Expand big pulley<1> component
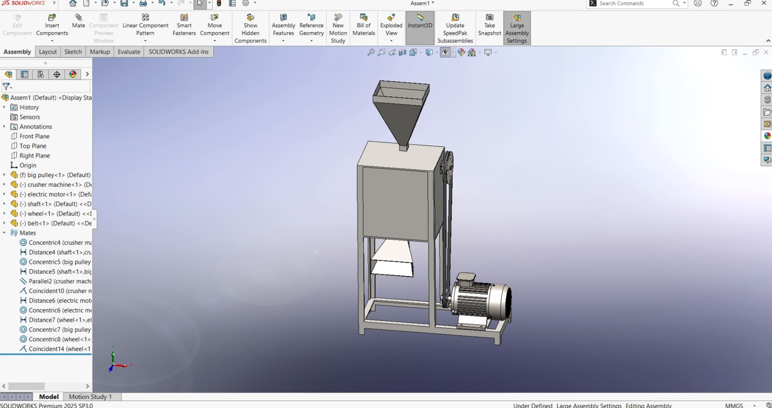 click(4, 175)
